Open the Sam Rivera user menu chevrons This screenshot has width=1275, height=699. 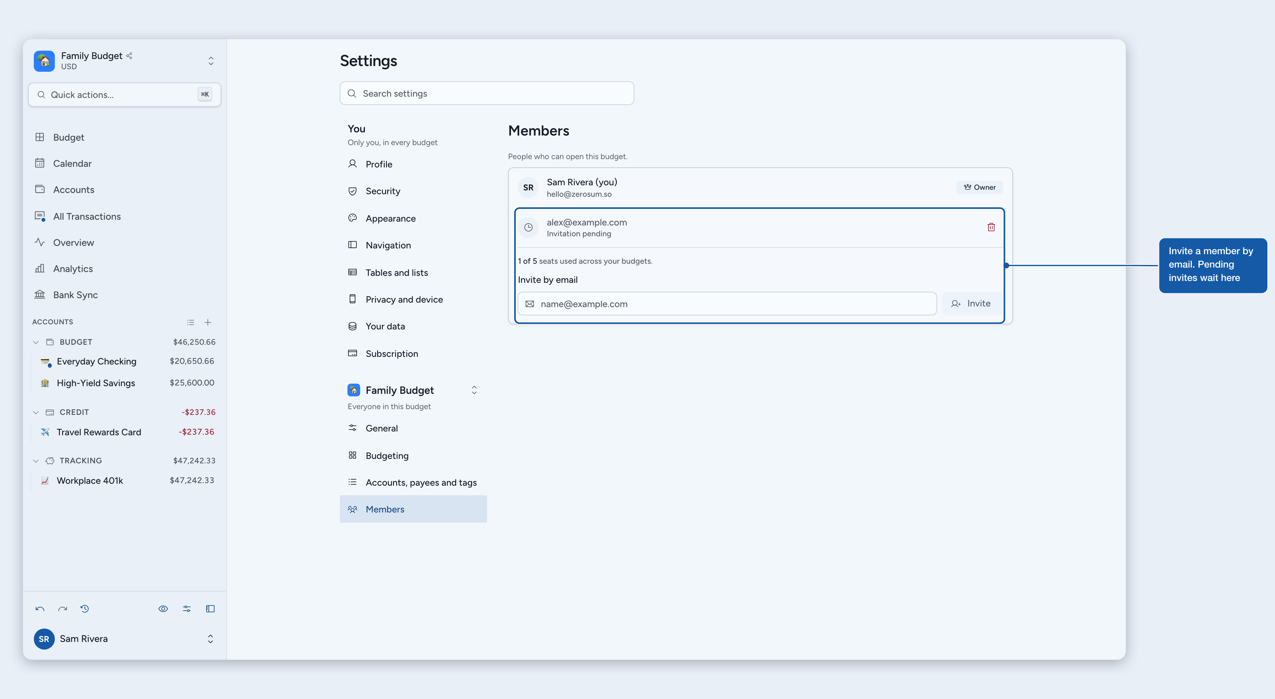[x=210, y=639]
